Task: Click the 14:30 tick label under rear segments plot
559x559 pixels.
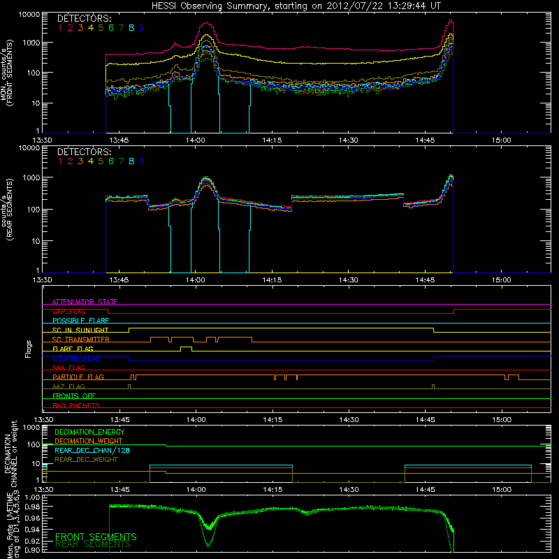Action: tap(348, 280)
